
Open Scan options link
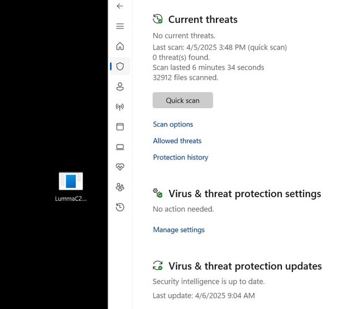coord(173,124)
